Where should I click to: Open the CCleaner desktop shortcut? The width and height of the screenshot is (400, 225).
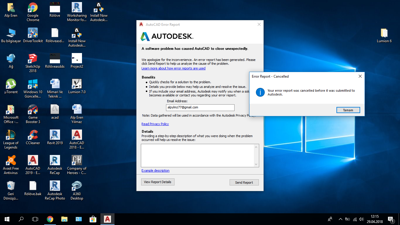tap(33, 137)
